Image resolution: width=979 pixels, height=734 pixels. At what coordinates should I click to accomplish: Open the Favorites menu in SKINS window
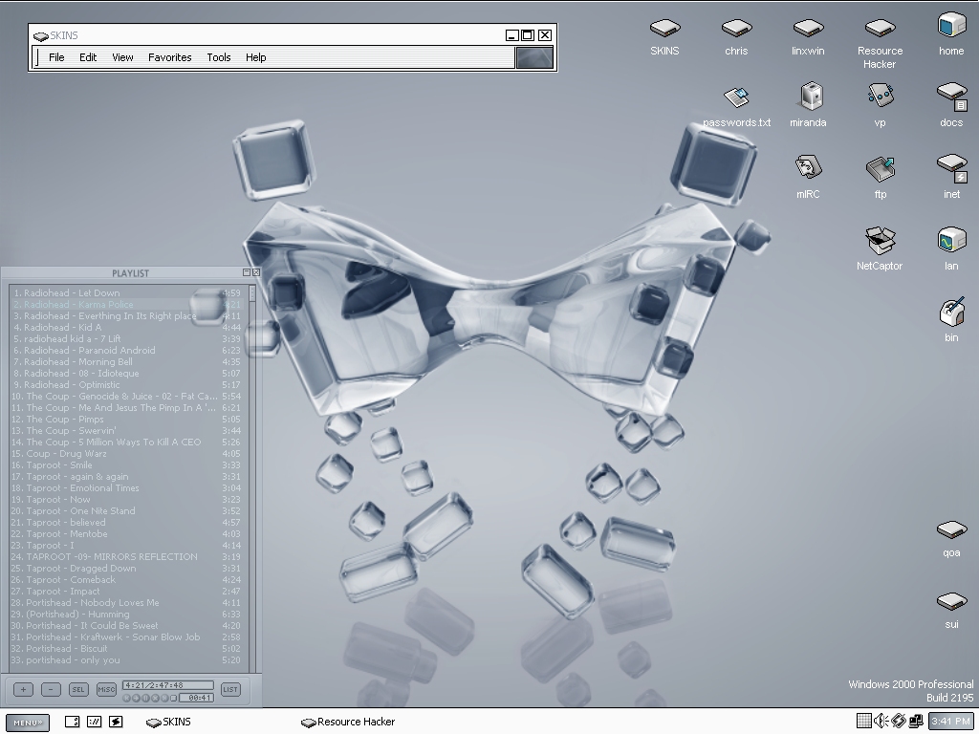(170, 57)
